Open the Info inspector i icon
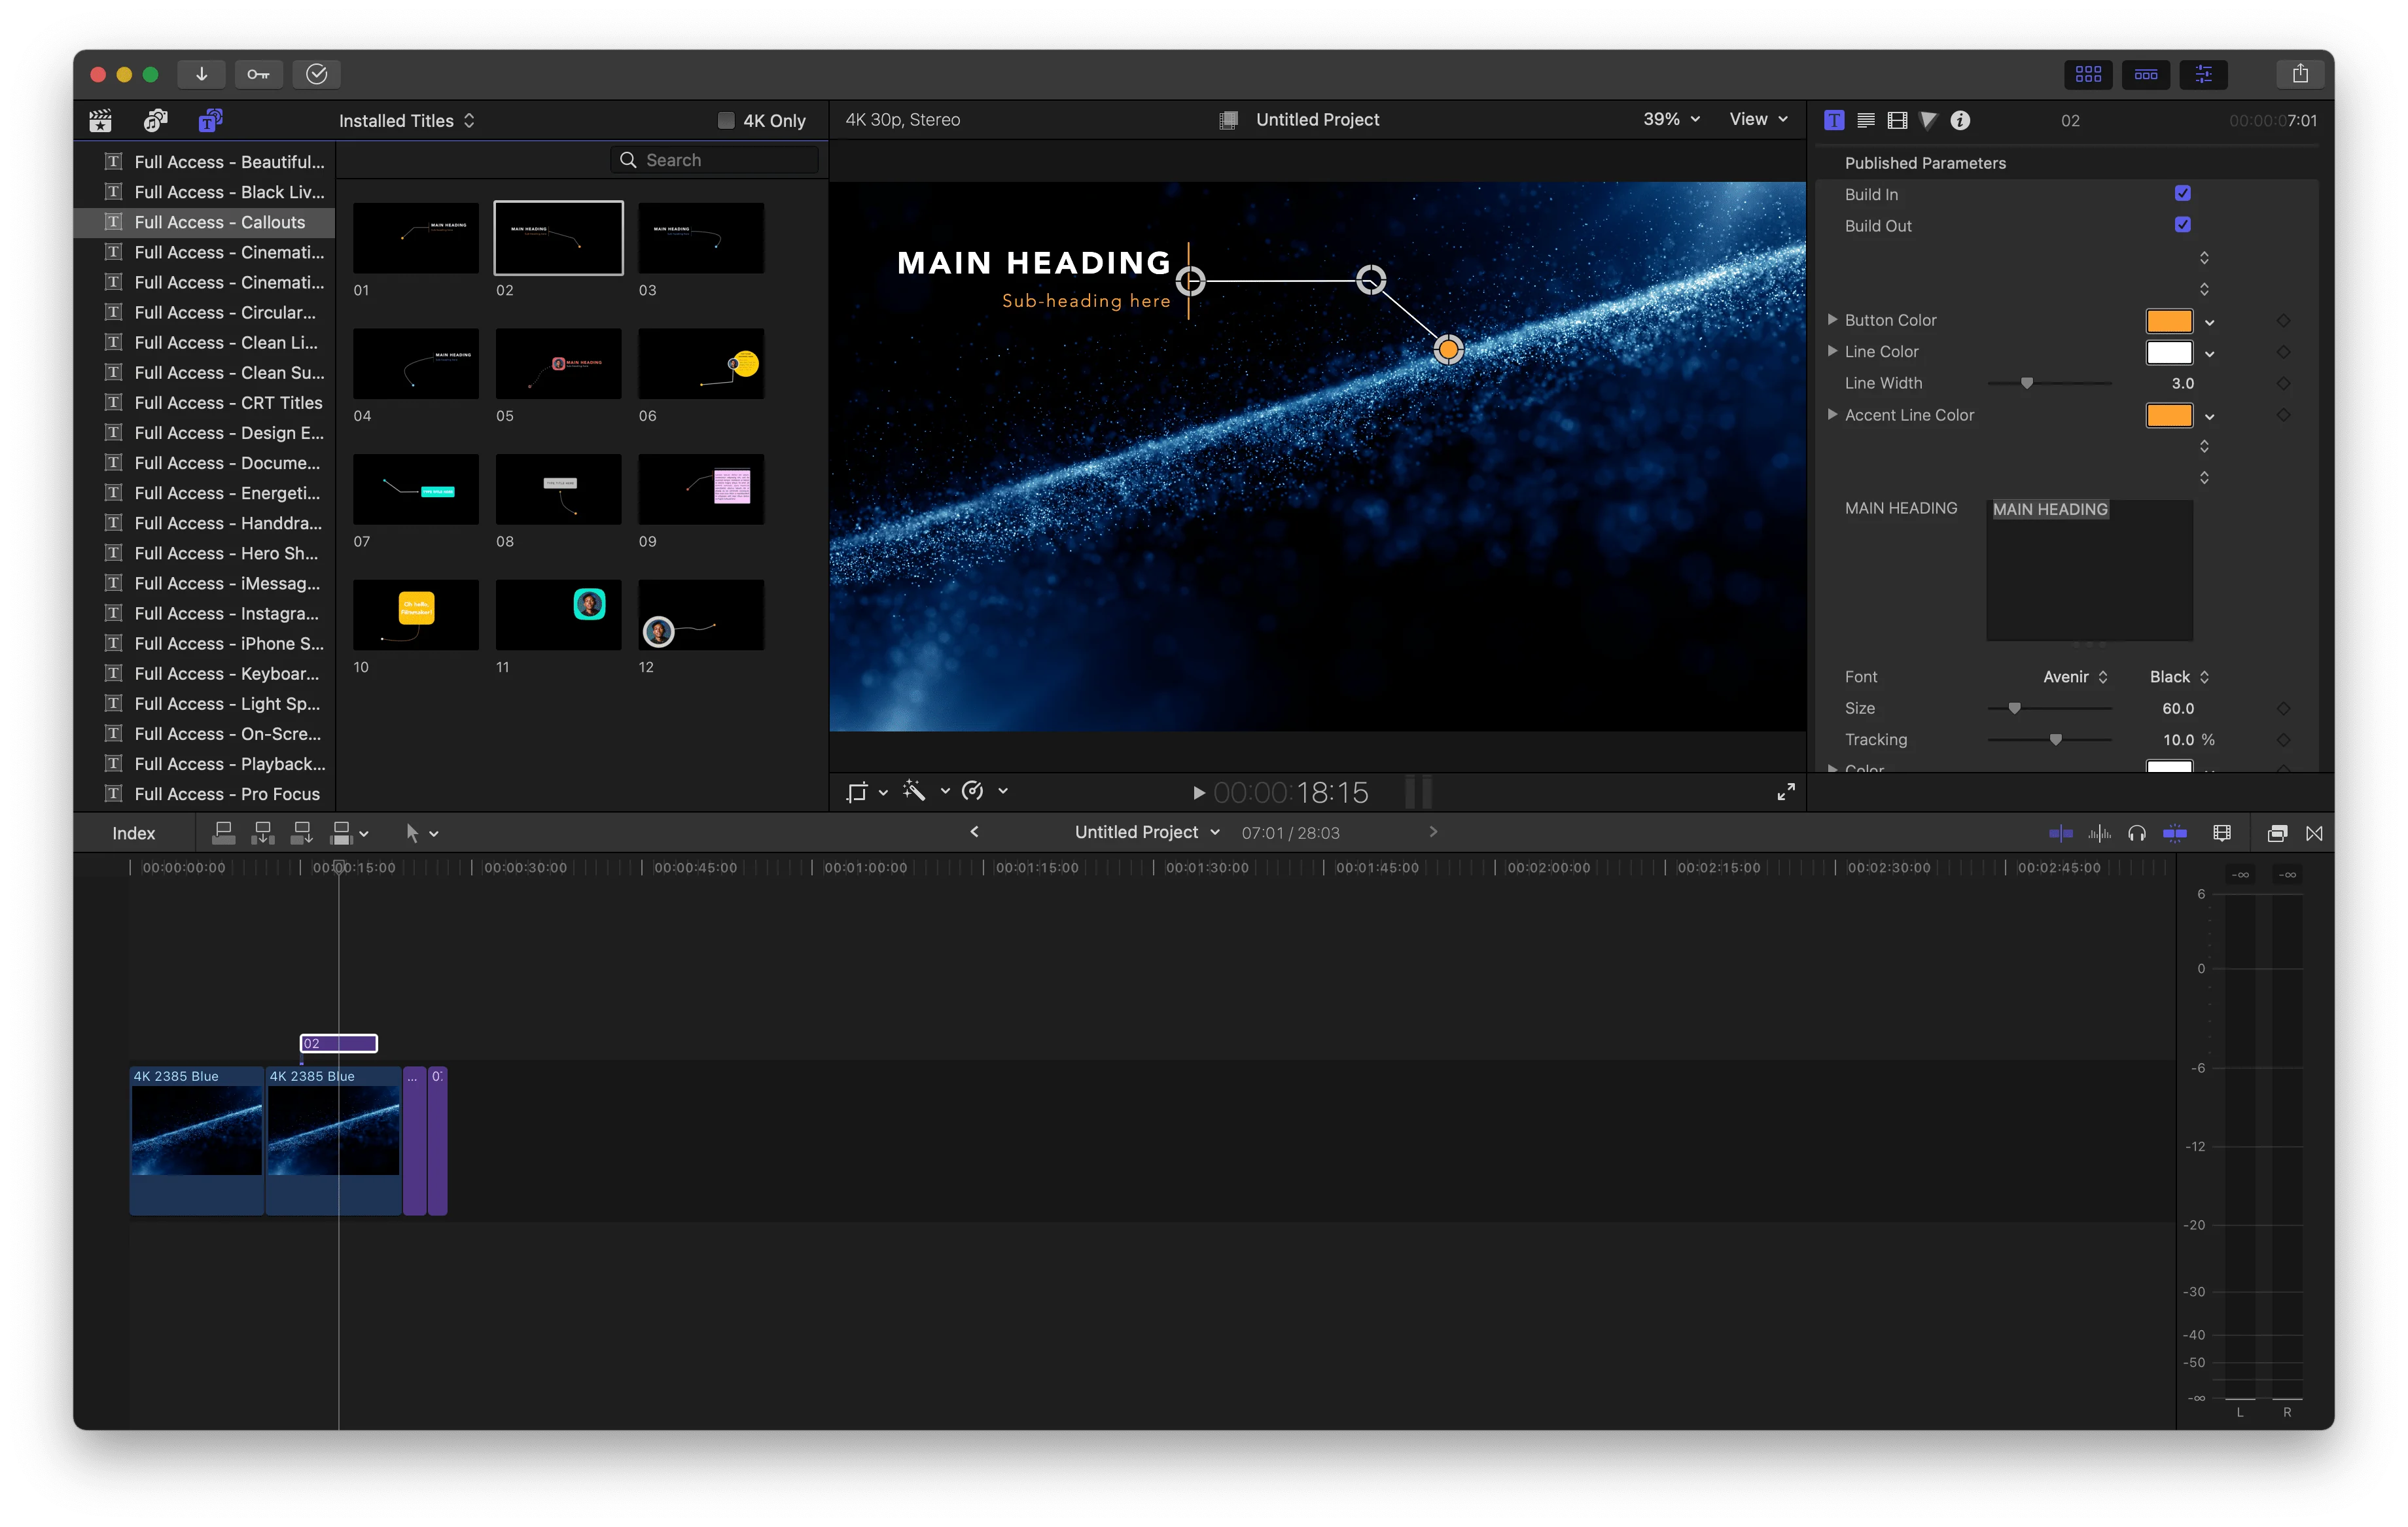 (x=1960, y=120)
